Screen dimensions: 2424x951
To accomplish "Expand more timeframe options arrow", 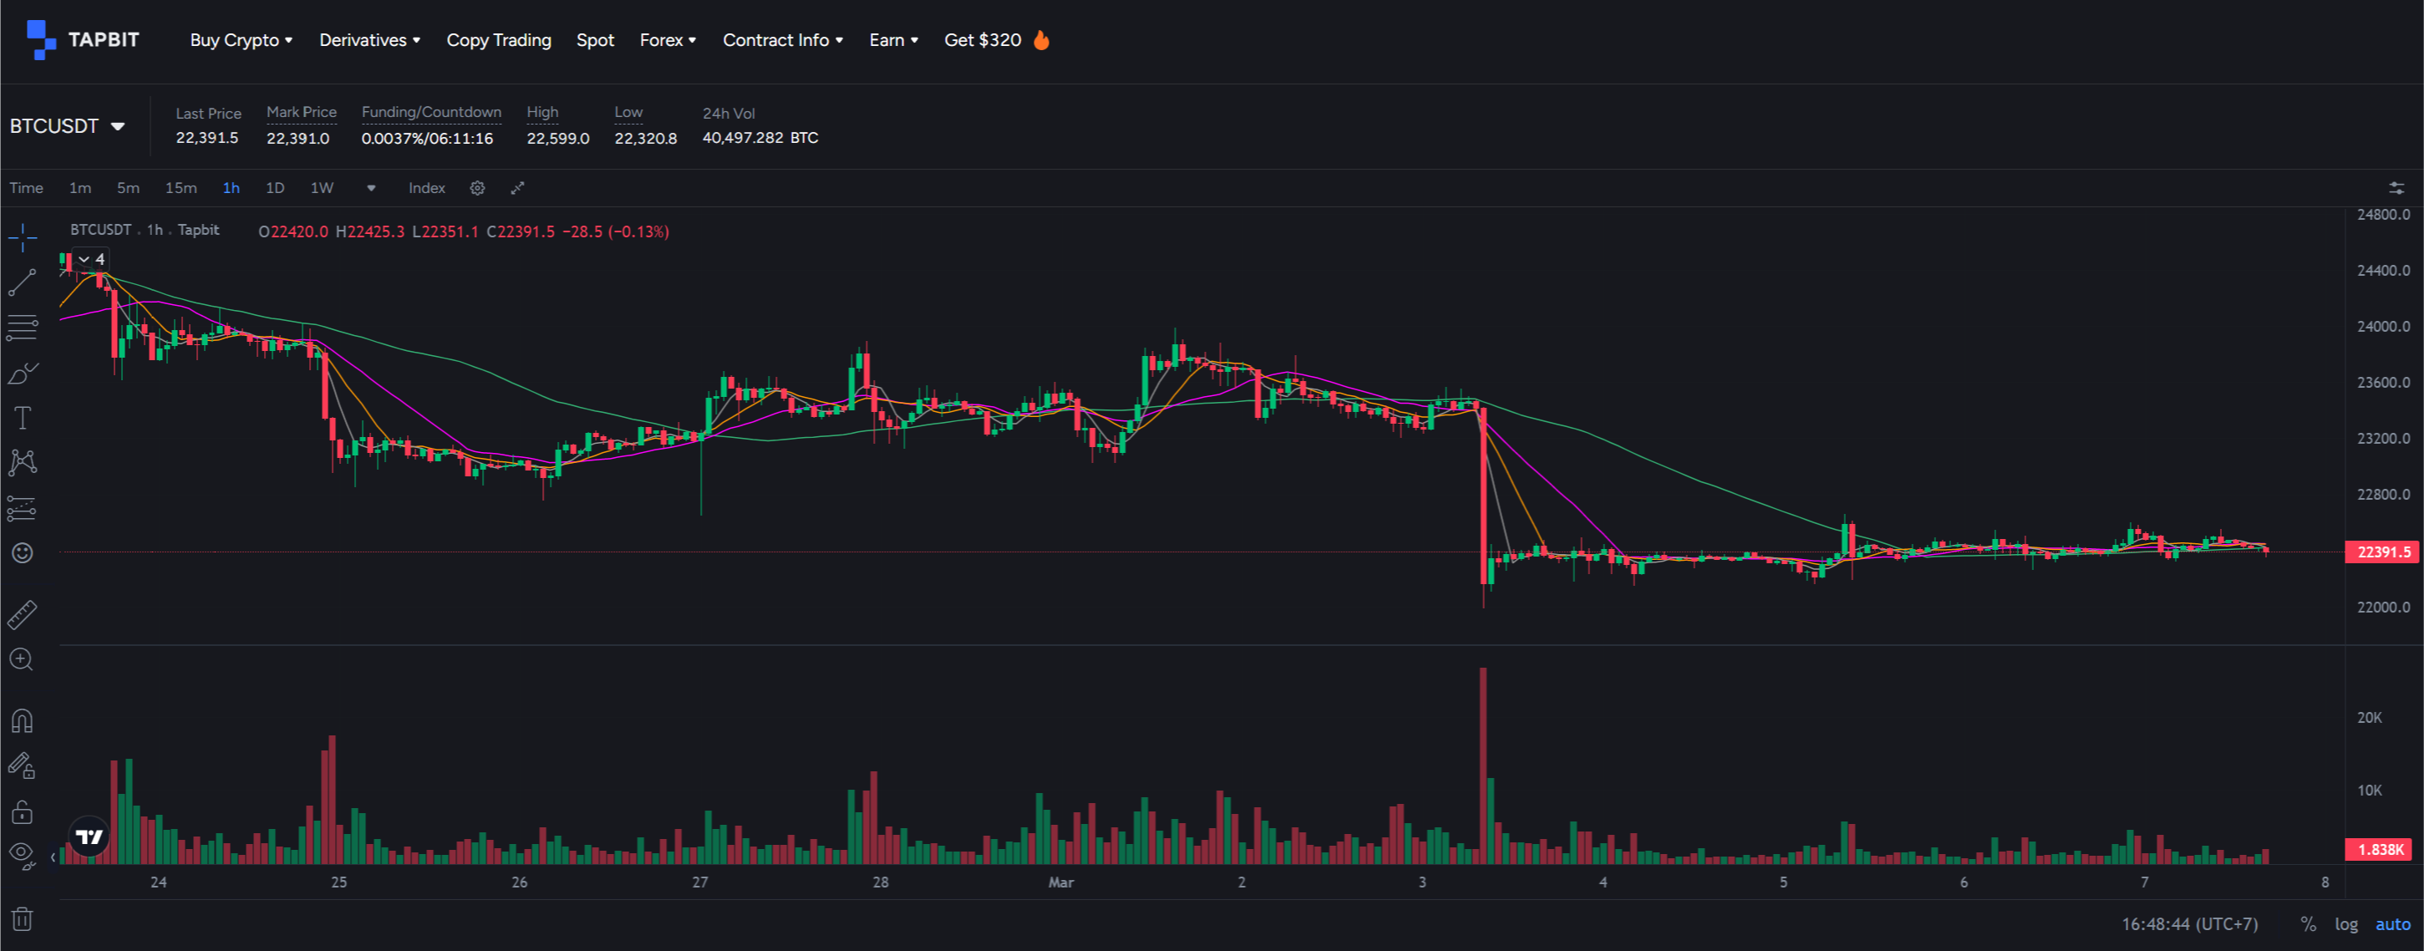I will click(x=372, y=188).
